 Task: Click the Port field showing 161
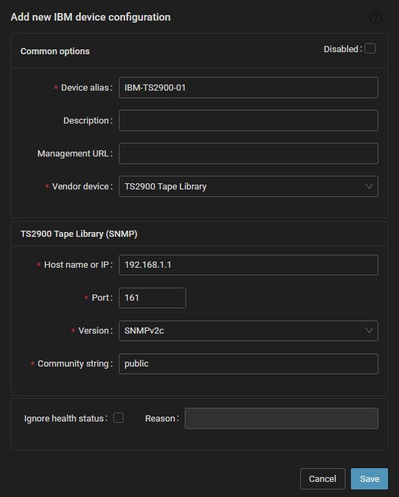[152, 298]
